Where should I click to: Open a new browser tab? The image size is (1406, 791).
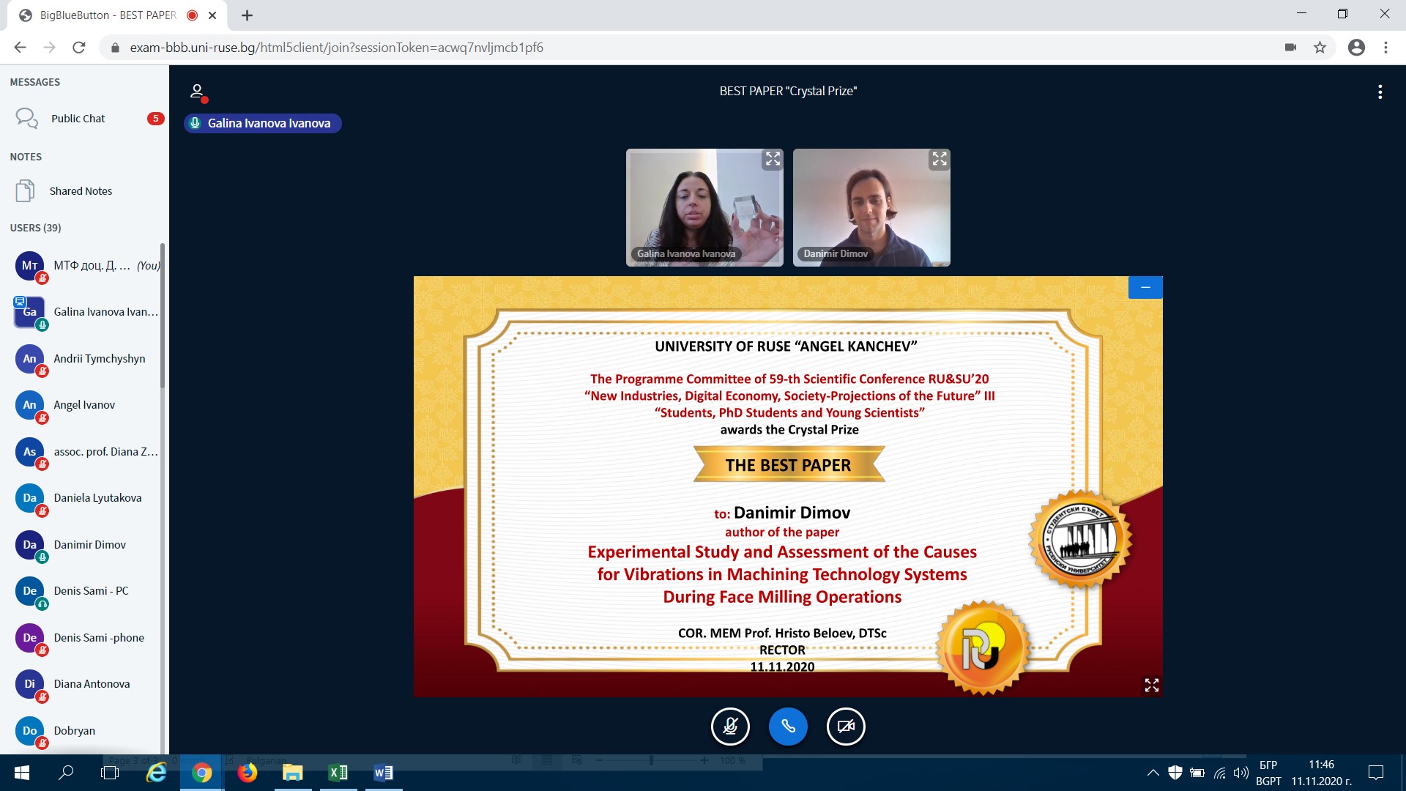[x=247, y=15]
